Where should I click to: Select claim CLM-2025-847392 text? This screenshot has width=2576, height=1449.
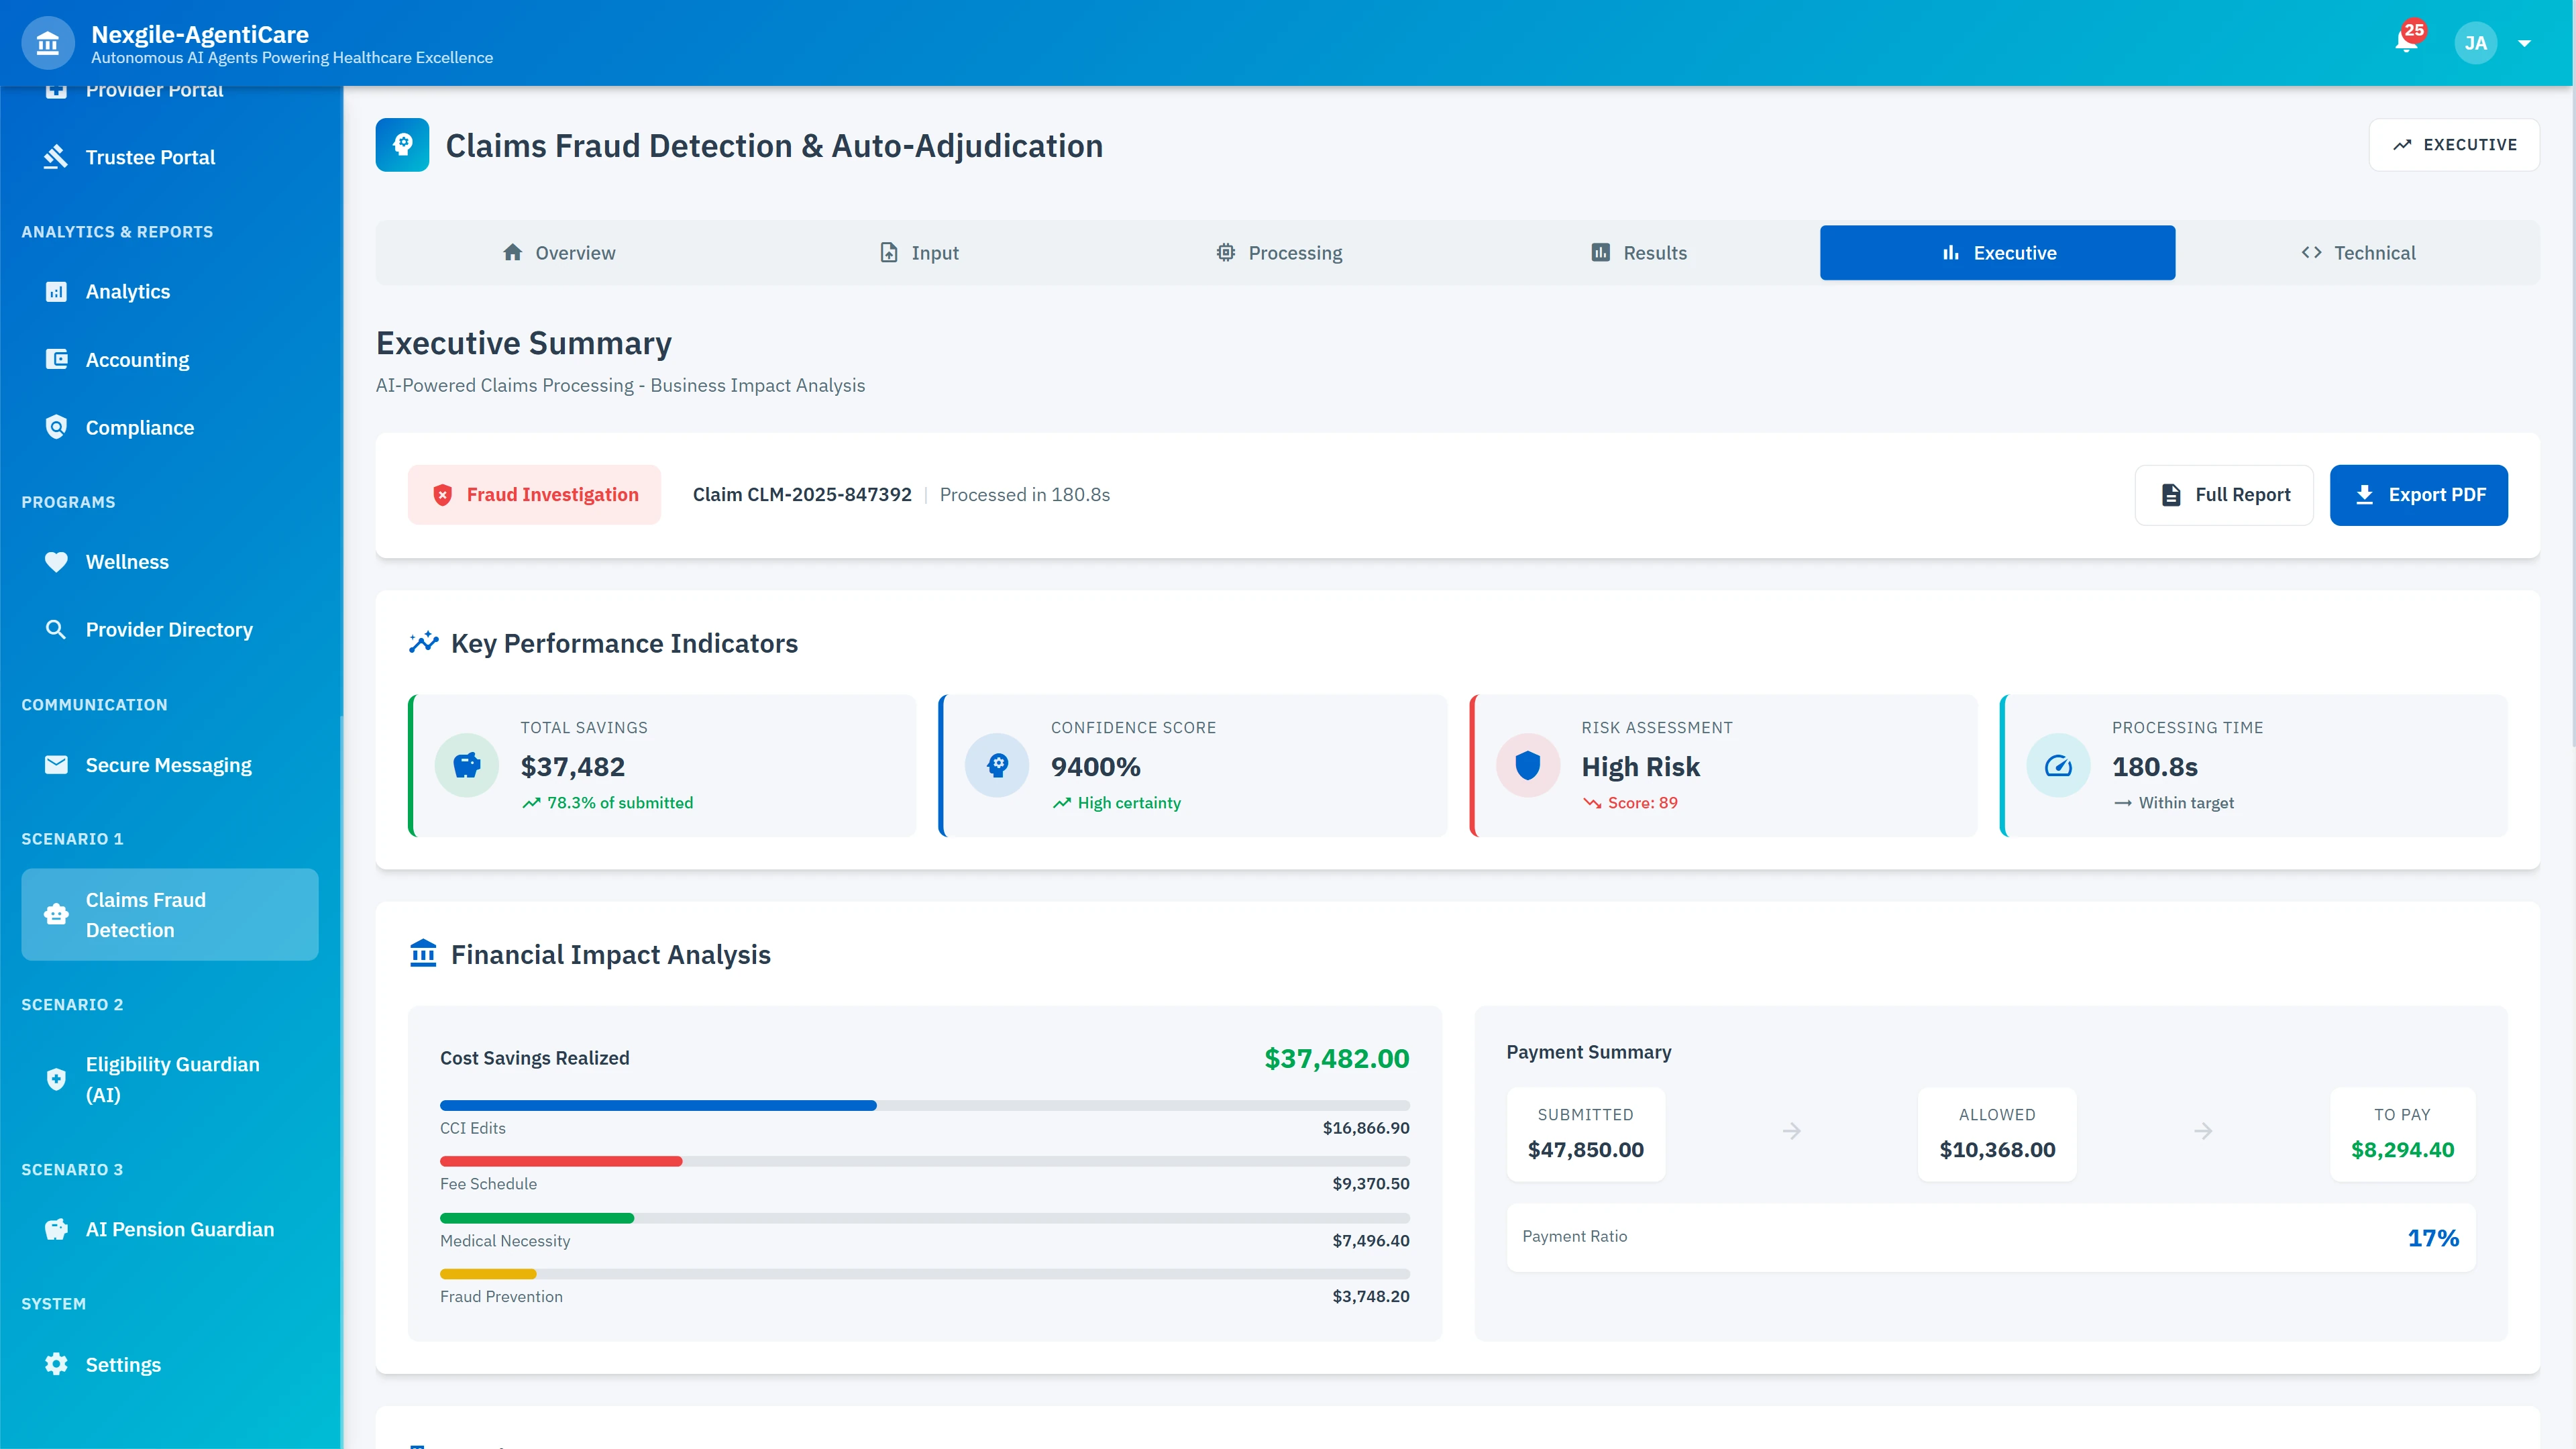[801, 494]
